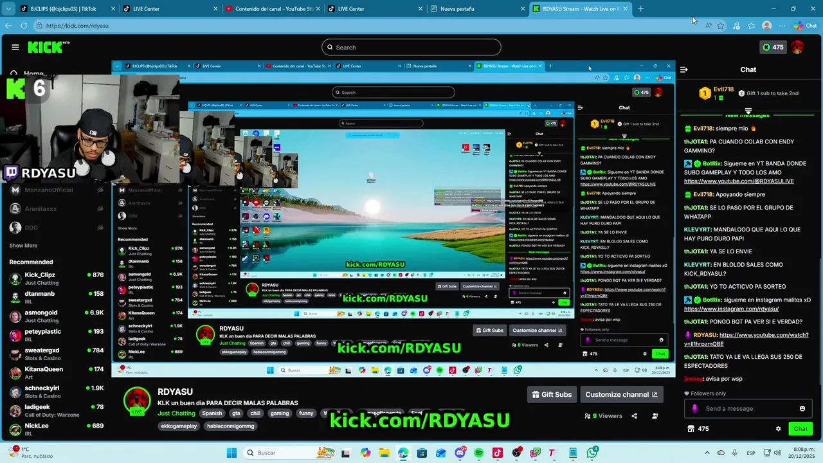Switch to the first LIVE Center tab
This screenshot has height=463, width=823.
pyautogui.click(x=170, y=9)
